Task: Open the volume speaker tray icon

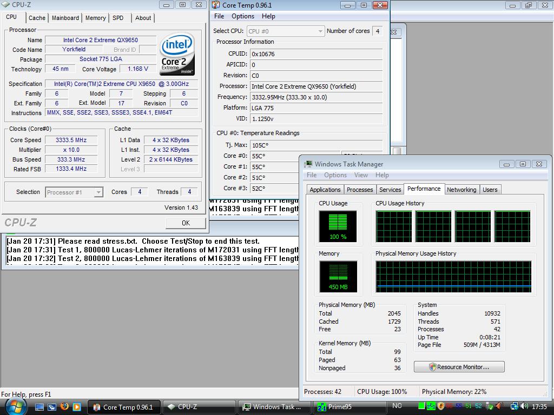Action: pyautogui.click(x=524, y=406)
